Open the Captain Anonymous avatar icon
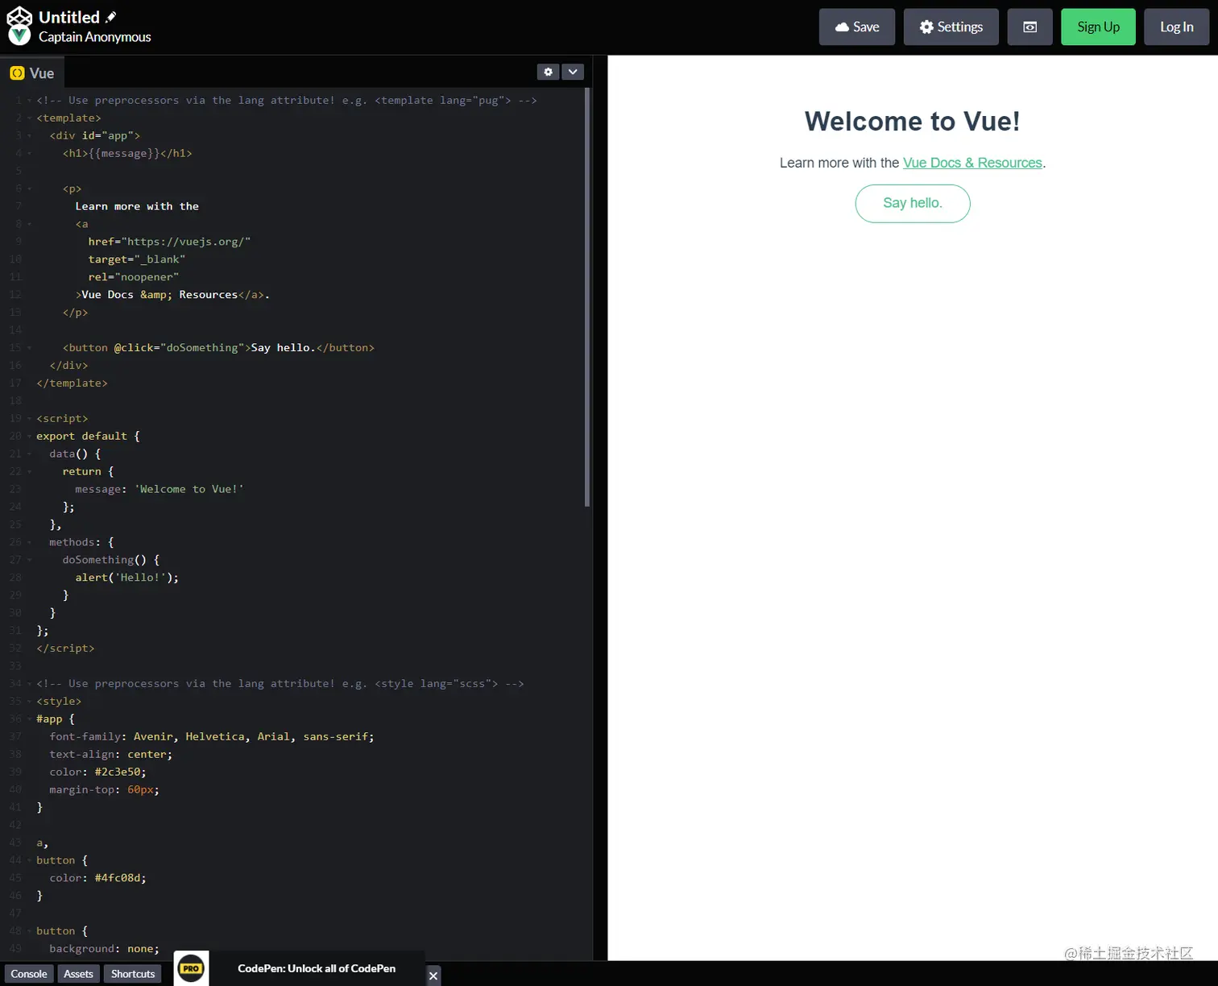The image size is (1218, 986). pos(19,35)
